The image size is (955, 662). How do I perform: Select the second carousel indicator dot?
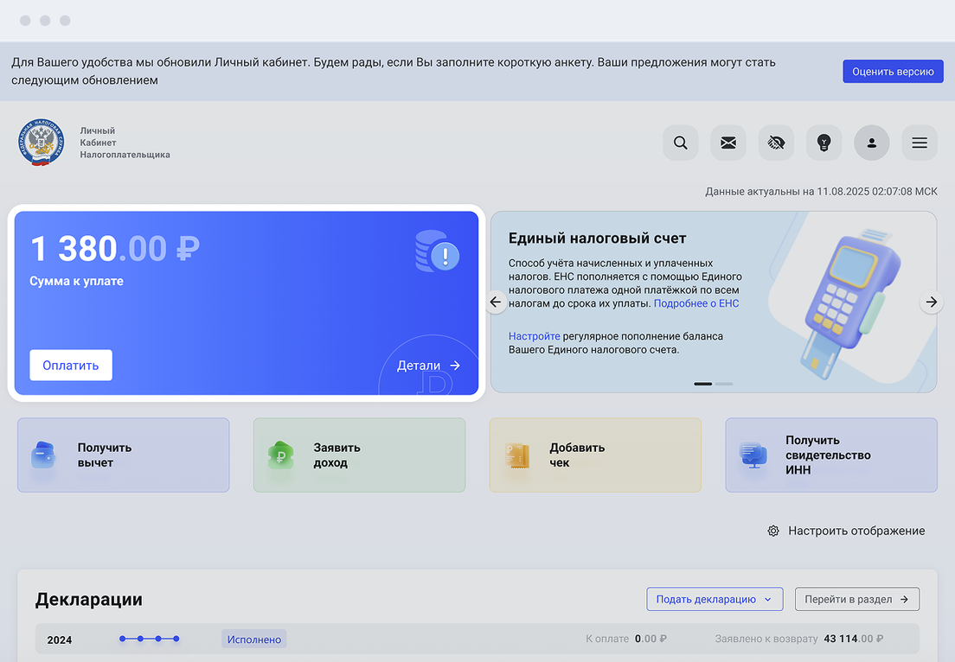(x=724, y=383)
